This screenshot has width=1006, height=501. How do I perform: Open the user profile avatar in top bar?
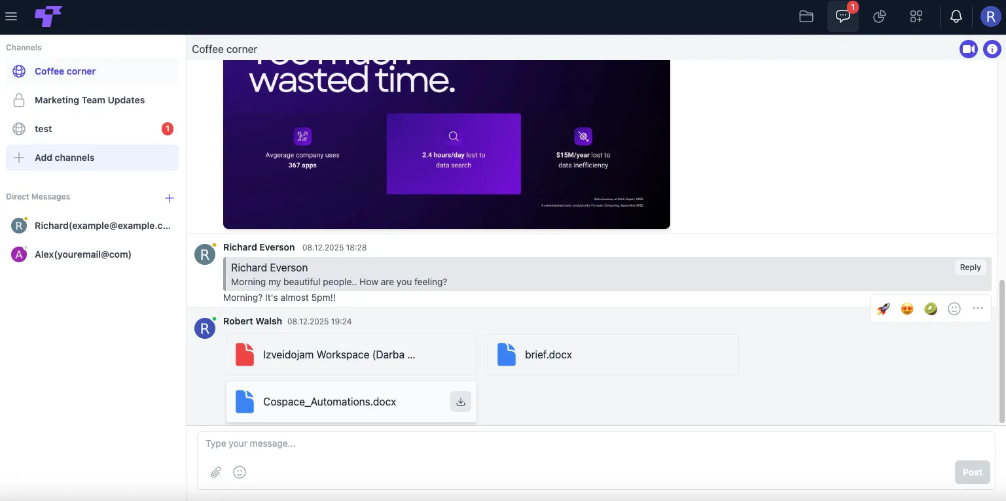991,17
